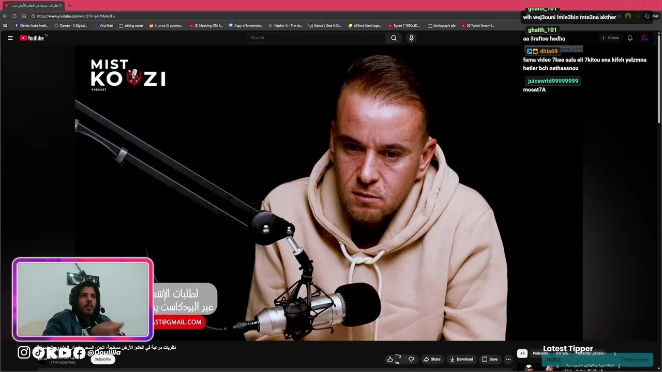Start voice search with the microphone
662x372 pixels.
pyautogui.click(x=411, y=38)
